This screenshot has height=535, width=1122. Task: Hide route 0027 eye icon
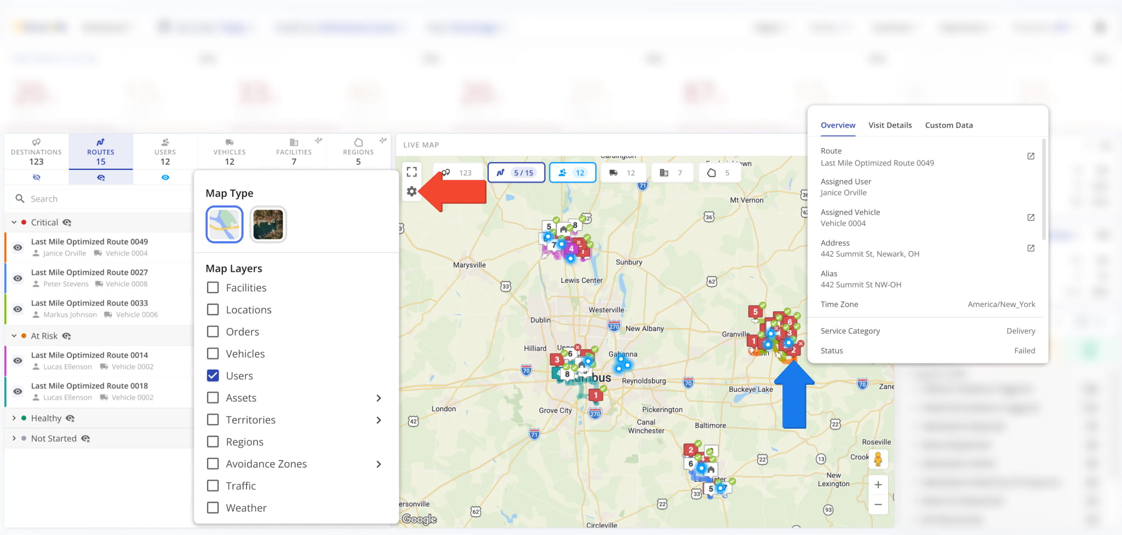[18, 278]
